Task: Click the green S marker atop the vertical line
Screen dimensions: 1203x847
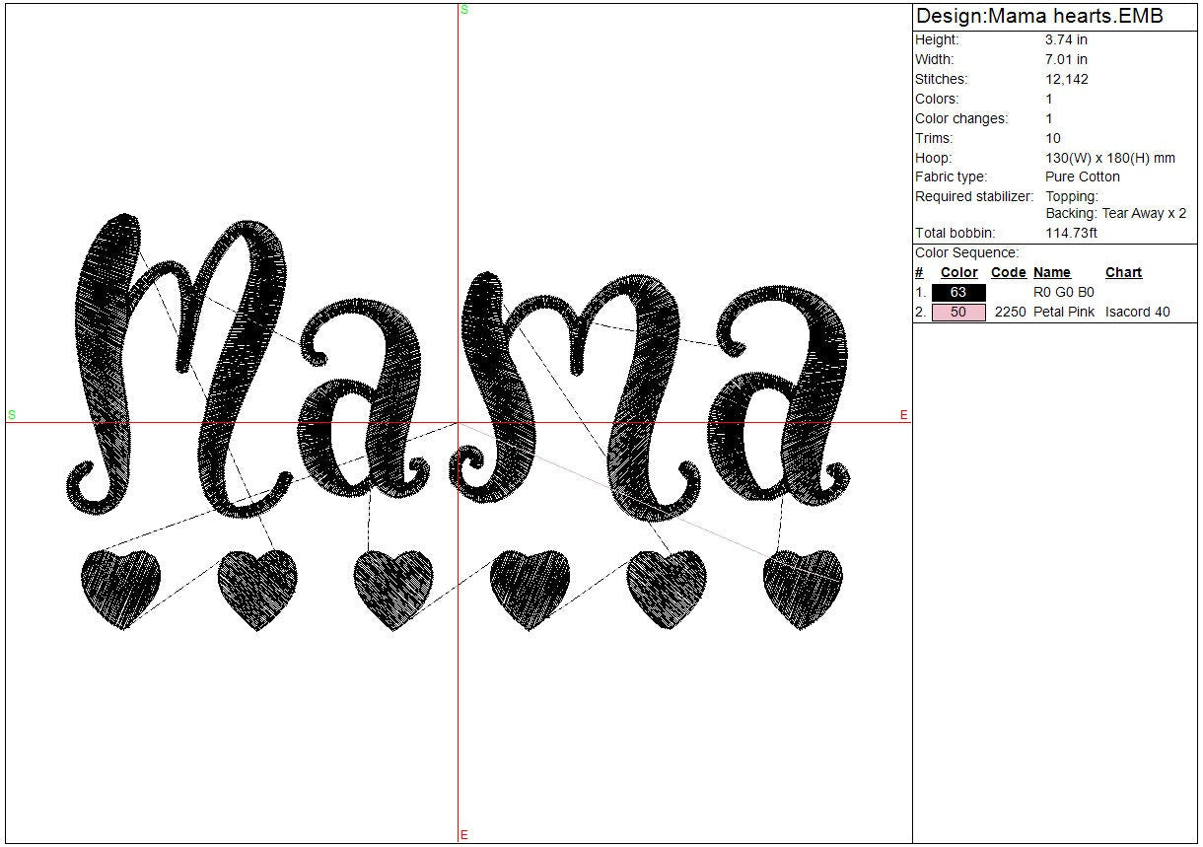Action: click(463, 10)
